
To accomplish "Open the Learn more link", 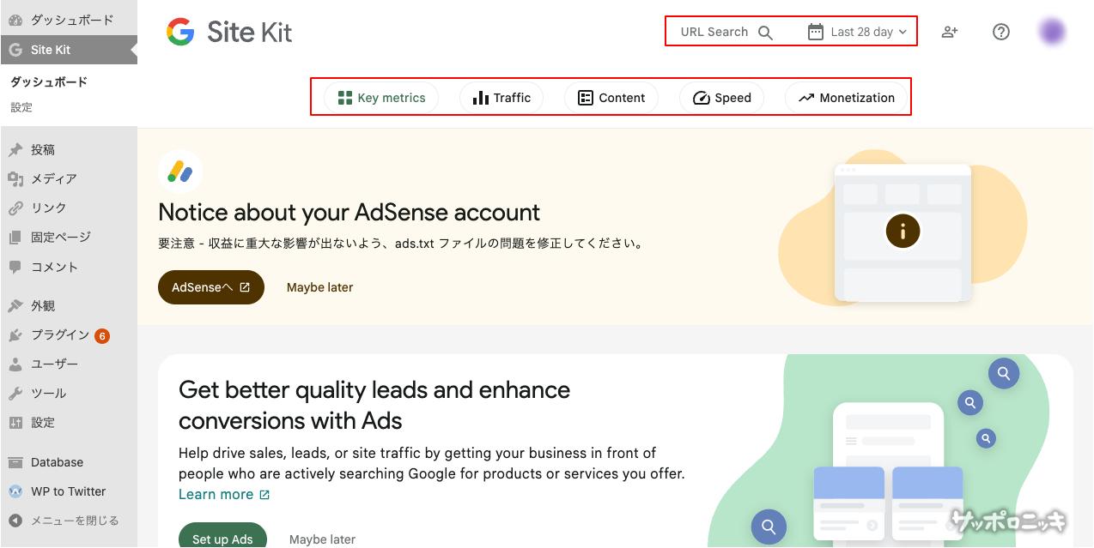I will (224, 494).
